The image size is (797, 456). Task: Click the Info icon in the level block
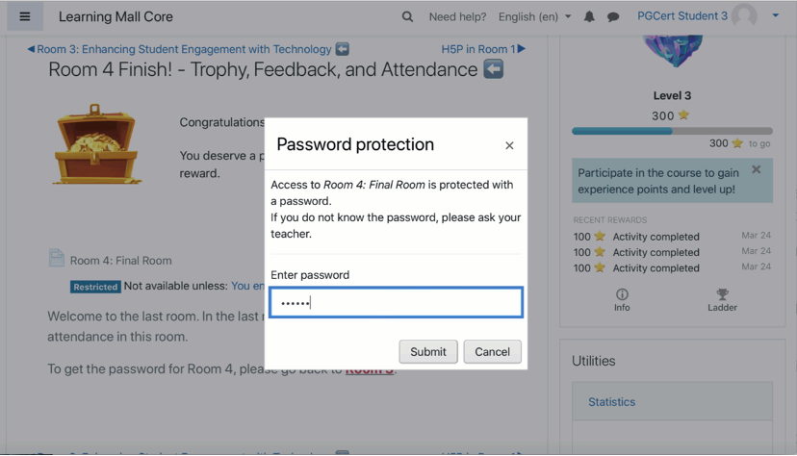[622, 300]
